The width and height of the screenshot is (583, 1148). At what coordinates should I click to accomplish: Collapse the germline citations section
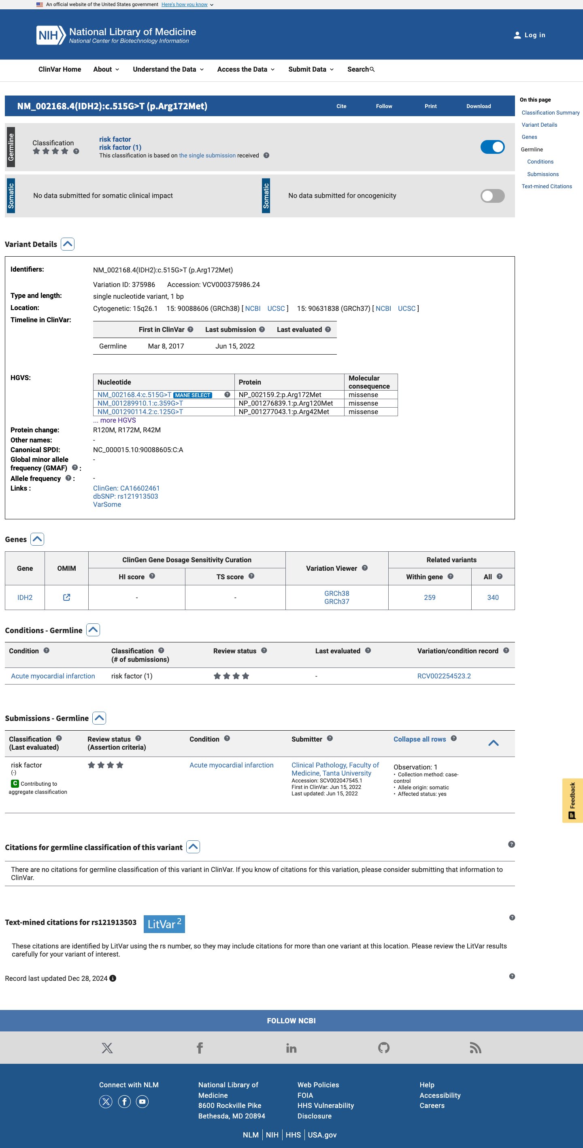click(x=193, y=847)
